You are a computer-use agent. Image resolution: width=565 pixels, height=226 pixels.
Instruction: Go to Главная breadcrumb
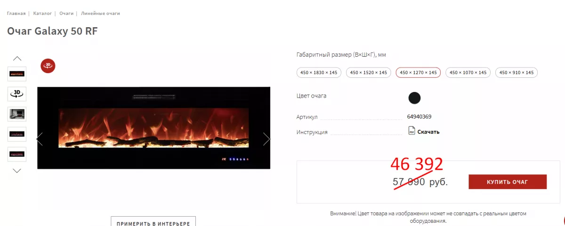pyautogui.click(x=16, y=13)
